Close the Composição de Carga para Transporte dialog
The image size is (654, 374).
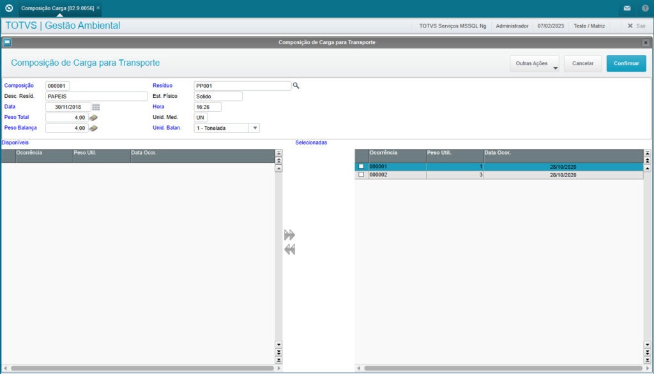click(x=646, y=43)
